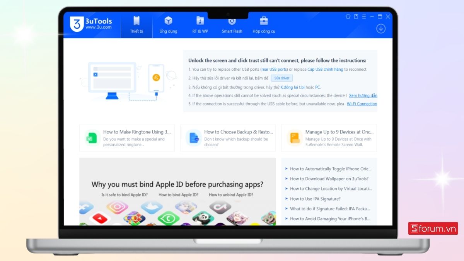Go to the Smart Flash tab
Viewport: 464px width, 261px height.
(232, 25)
